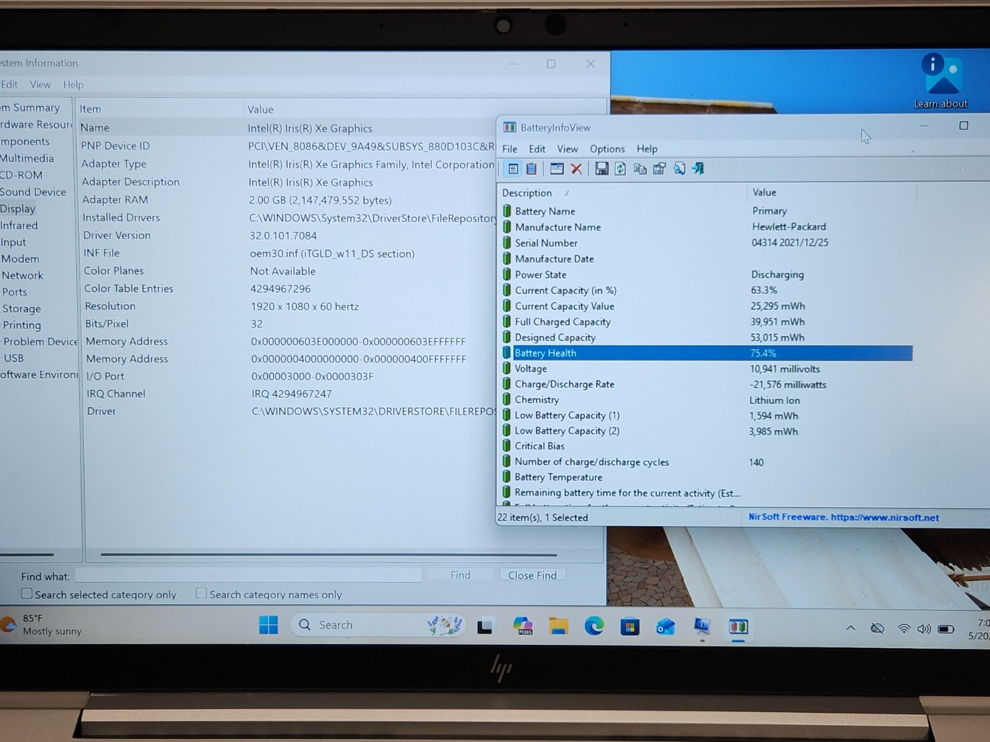
Task: Click Show Battery Information toolbar icon
Action: 513,169
